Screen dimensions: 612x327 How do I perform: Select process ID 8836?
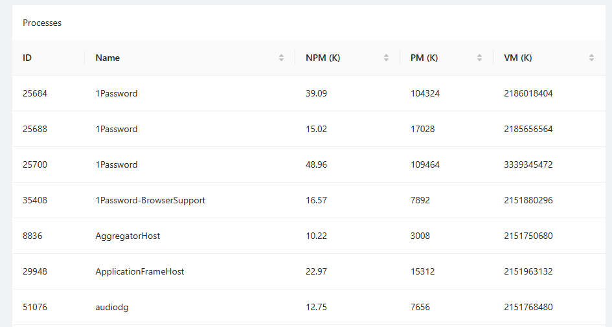(x=32, y=236)
